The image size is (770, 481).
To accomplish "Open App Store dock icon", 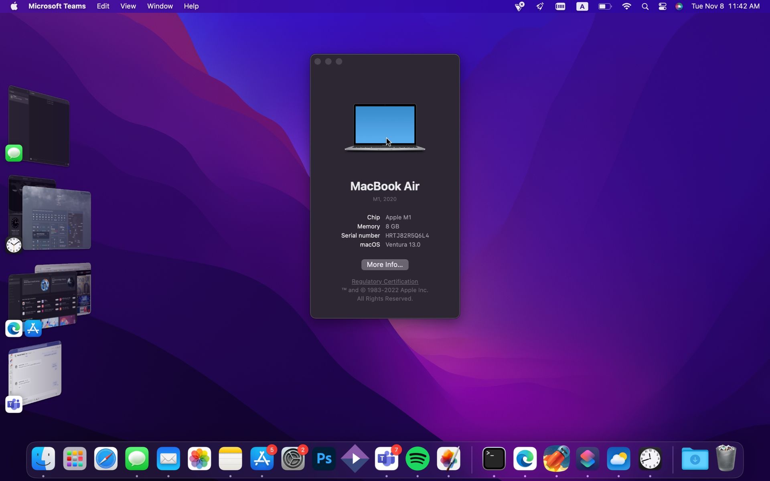I will 262,458.
